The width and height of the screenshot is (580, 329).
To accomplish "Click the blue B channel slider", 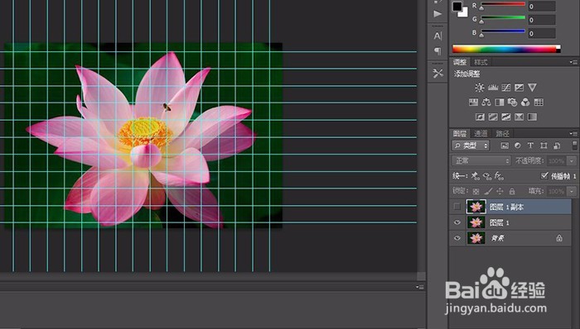I will click(x=503, y=32).
